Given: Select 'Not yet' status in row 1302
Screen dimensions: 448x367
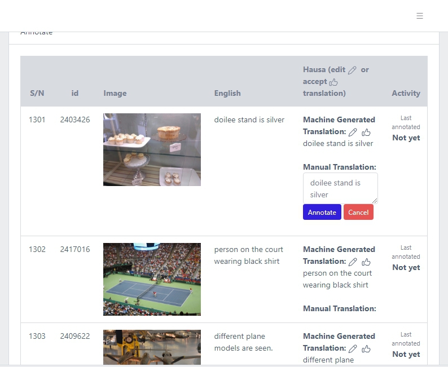Looking at the screenshot, I should point(406,267).
